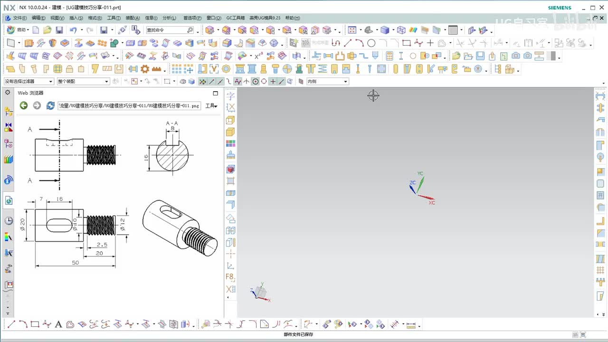Go back in the Web browser panel
608x342 pixels.
[x=24, y=105]
